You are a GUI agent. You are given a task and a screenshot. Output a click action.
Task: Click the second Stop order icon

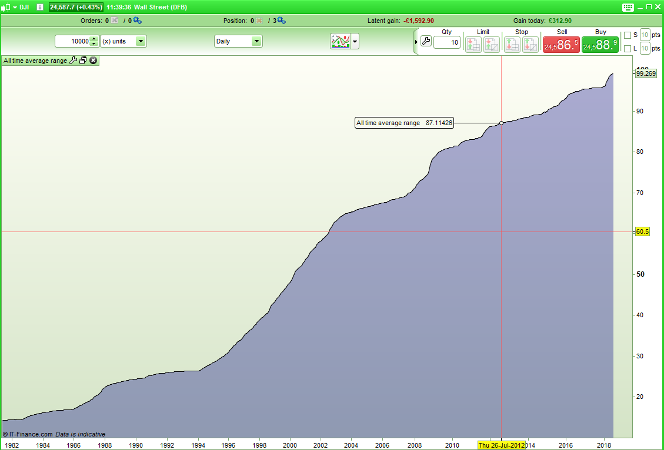pos(530,45)
